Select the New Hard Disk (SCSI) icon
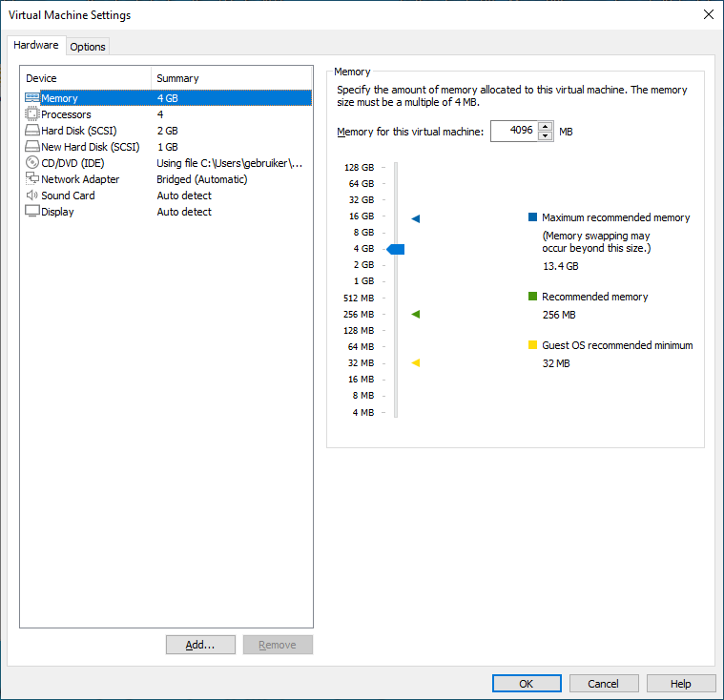This screenshot has width=724, height=700. [x=31, y=147]
